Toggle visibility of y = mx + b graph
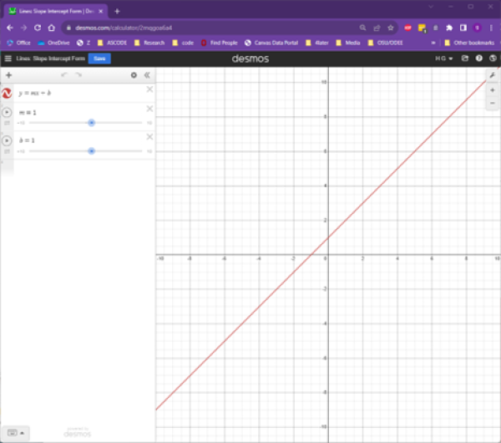501x443 pixels. coord(7,93)
